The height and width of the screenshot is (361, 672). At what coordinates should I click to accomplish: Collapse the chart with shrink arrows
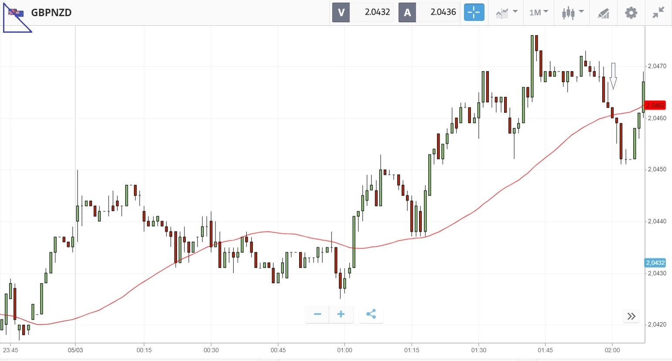[x=658, y=13]
